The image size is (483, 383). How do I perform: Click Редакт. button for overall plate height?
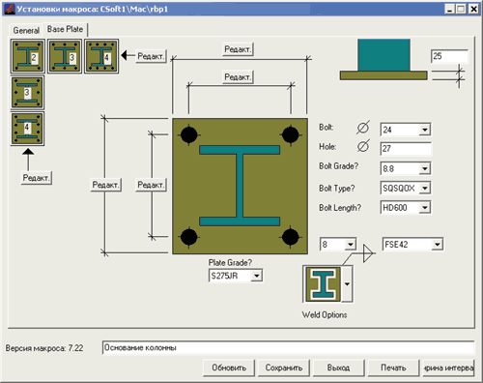pyautogui.click(x=105, y=185)
